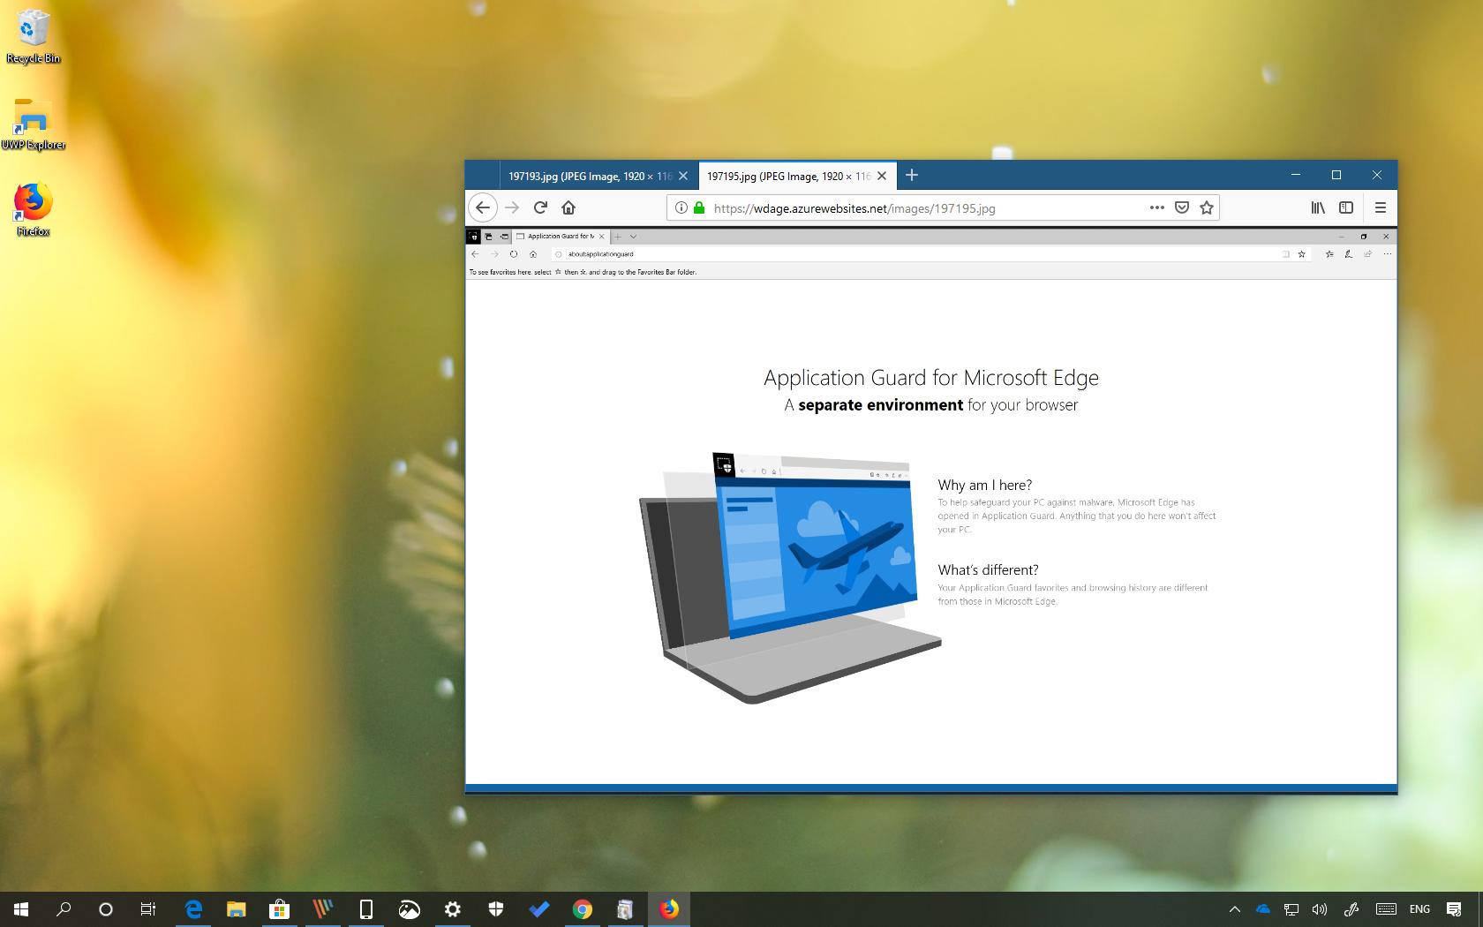The image size is (1483, 927).
Task: Show hidden system tray icons
Action: click(1234, 908)
